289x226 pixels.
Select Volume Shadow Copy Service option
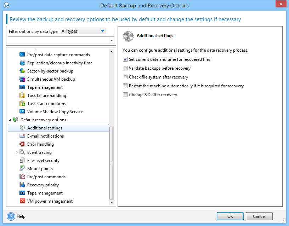pyautogui.click(x=55, y=111)
